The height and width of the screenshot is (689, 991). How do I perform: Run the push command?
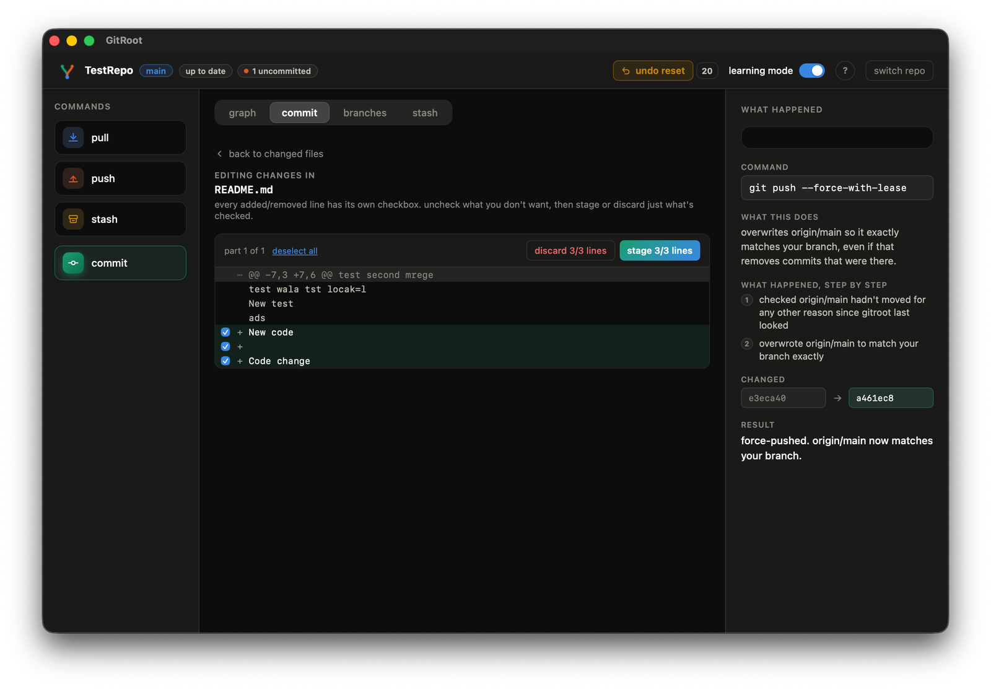tap(120, 178)
